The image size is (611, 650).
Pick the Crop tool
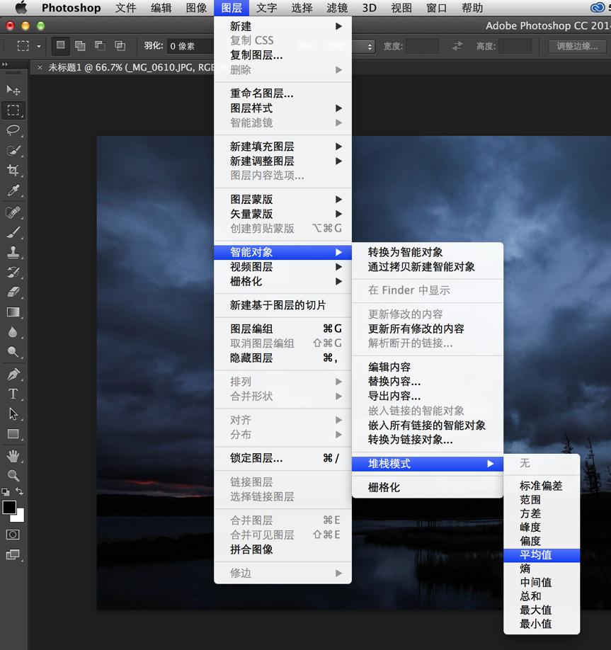point(13,171)
